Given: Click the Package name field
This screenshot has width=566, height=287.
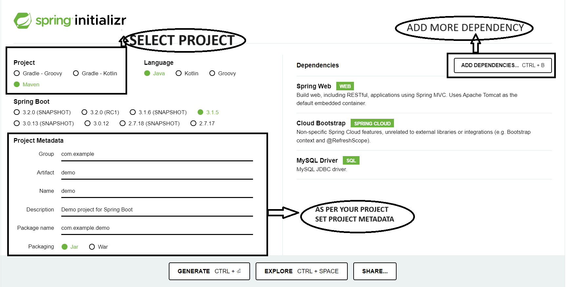Looking at the screenshot, I should point(157,228).
